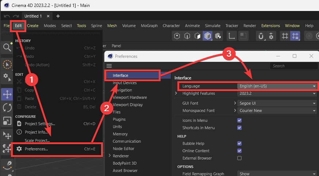
Task: Activate Points mode icon in top toolbar
Action: [177, 36]
